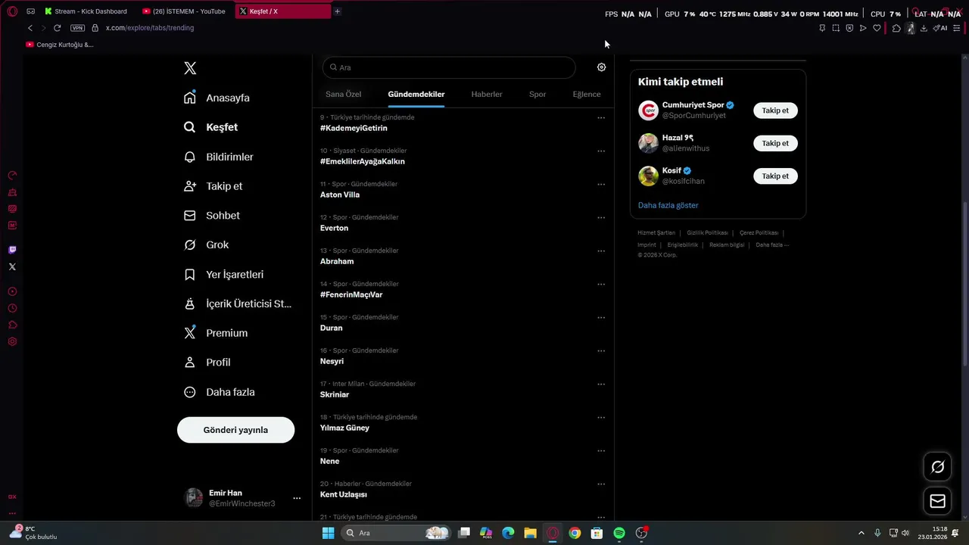Image resolution: width=969 pixels, height=545 pixels.
Task: Click the pin icon in browser toolbar
Action: [x=822, y=28]
